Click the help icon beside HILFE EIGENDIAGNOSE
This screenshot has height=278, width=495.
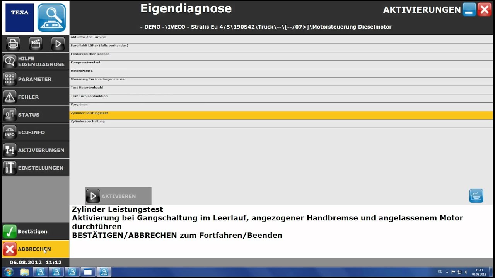10,61
